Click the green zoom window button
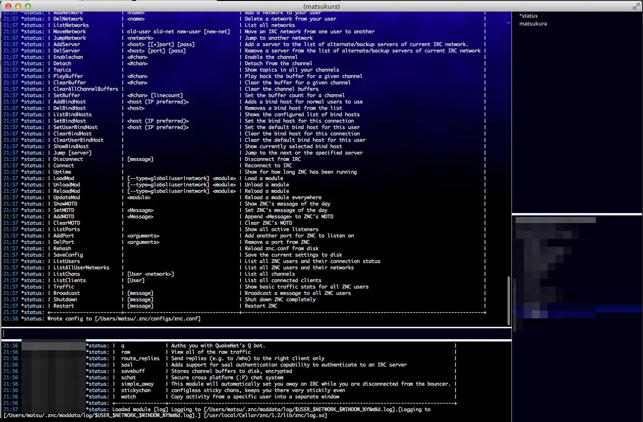643x422 pixels. [x=28, y=6]
